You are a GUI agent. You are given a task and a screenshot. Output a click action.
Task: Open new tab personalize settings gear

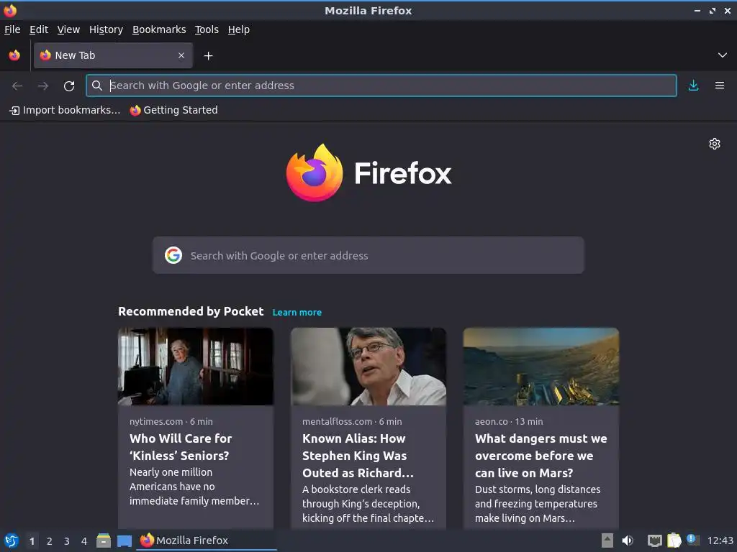coord(715,144)
